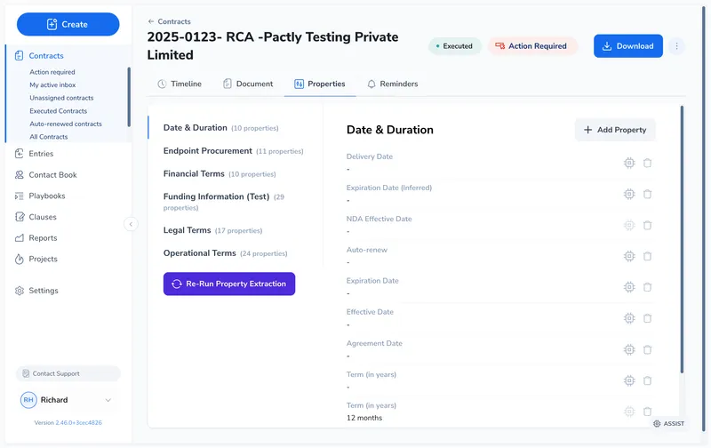Click the Add Property button
This screenshot has width=711, height=448.
tap(615, 130)
